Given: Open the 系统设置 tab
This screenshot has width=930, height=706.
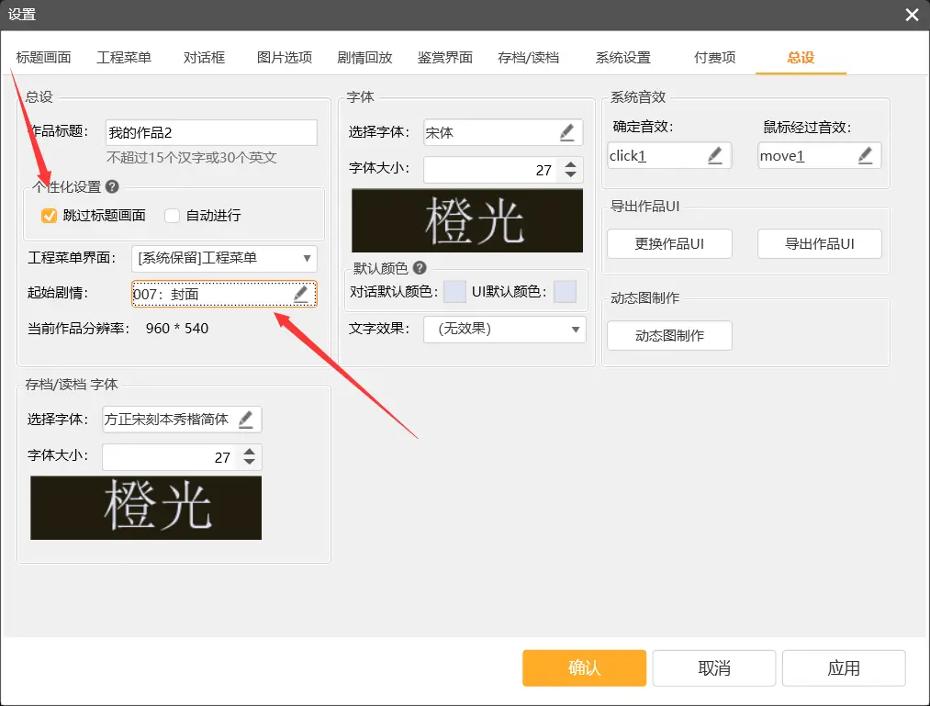Looking at the screenshot, I should coord(622,56).
